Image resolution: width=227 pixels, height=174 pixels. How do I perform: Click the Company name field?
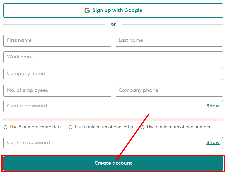(113, 74)
